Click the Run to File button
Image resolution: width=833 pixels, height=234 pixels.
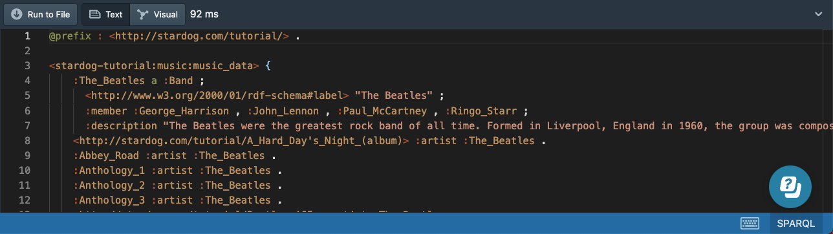click(41, 14)
